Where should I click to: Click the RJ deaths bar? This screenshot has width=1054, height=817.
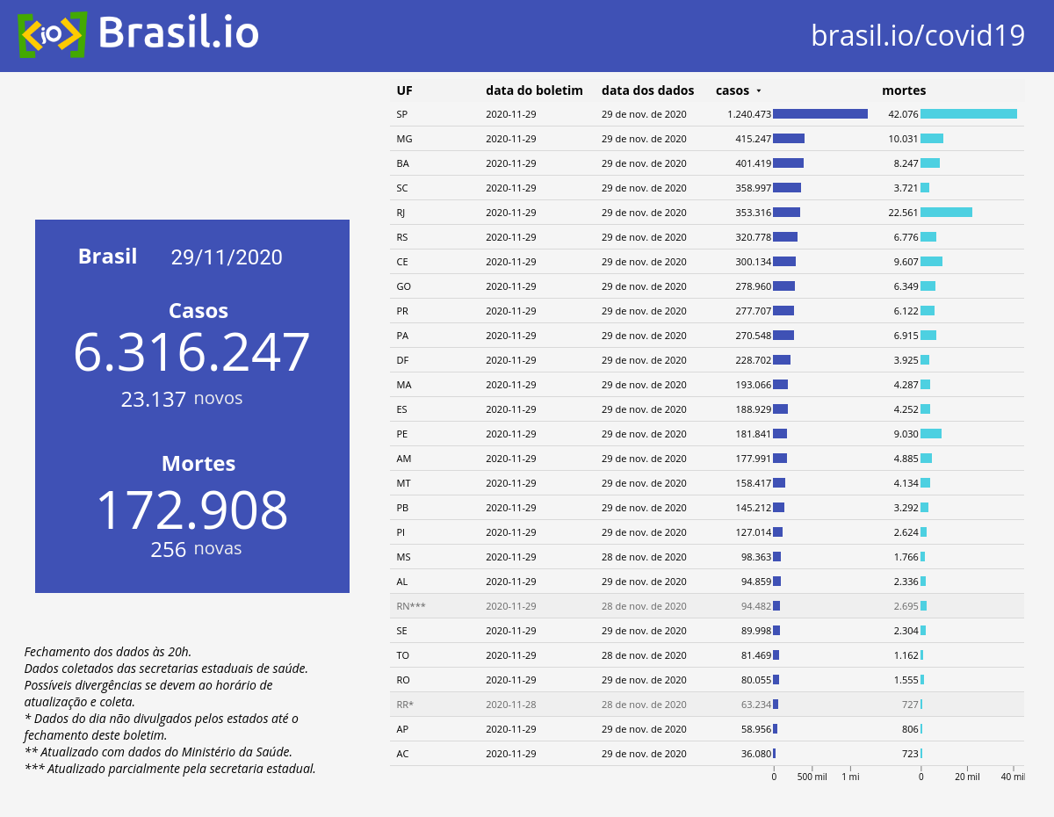pos(946,213)
